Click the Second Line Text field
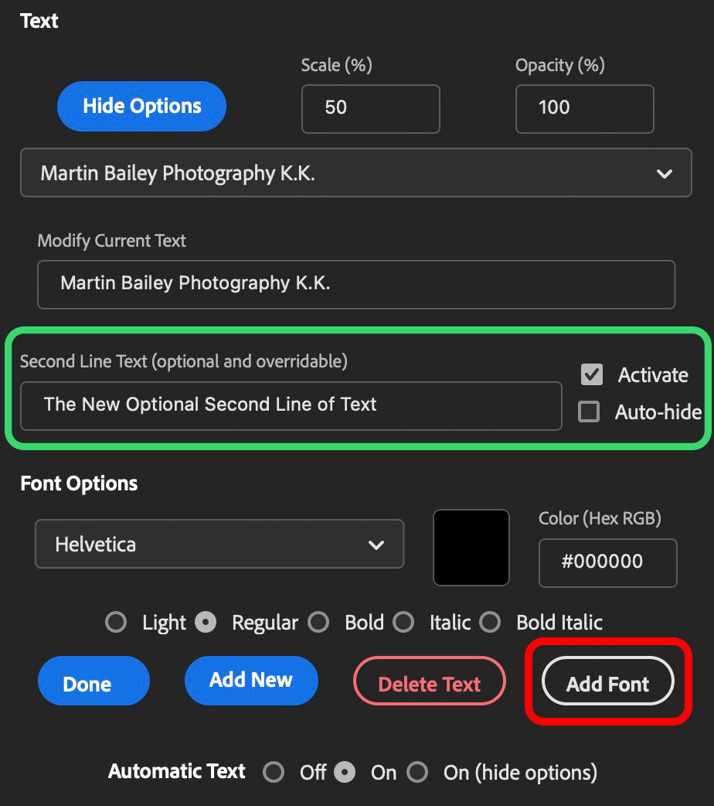 (x=291, y=405)
